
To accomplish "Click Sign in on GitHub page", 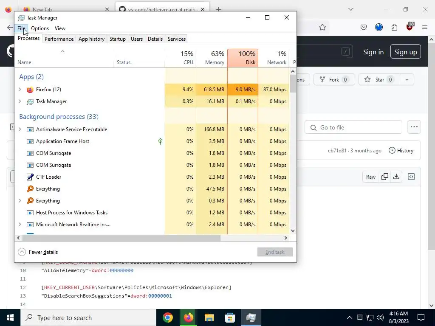I will [373, 52].
